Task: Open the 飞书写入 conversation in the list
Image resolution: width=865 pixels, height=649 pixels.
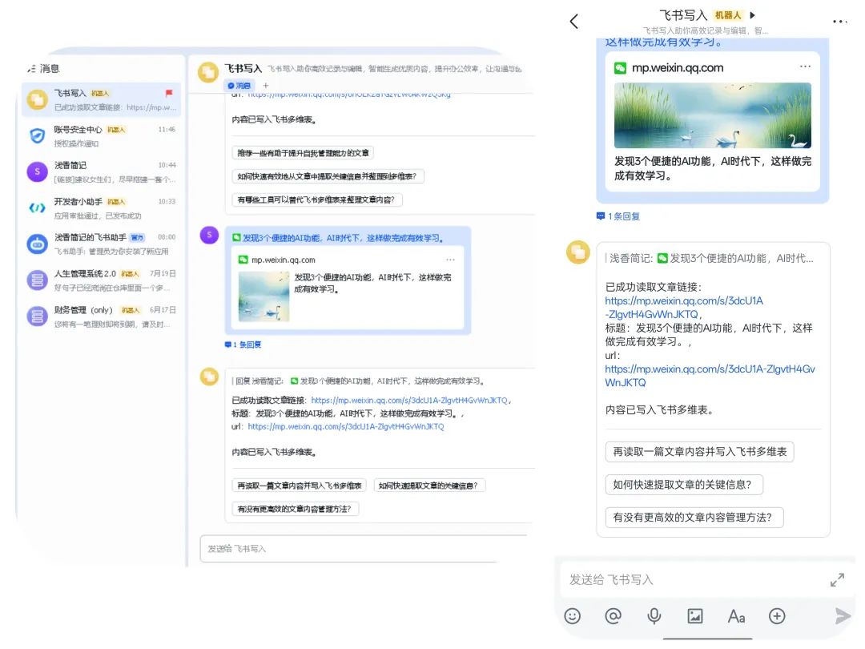Action: tap(102, 100)
